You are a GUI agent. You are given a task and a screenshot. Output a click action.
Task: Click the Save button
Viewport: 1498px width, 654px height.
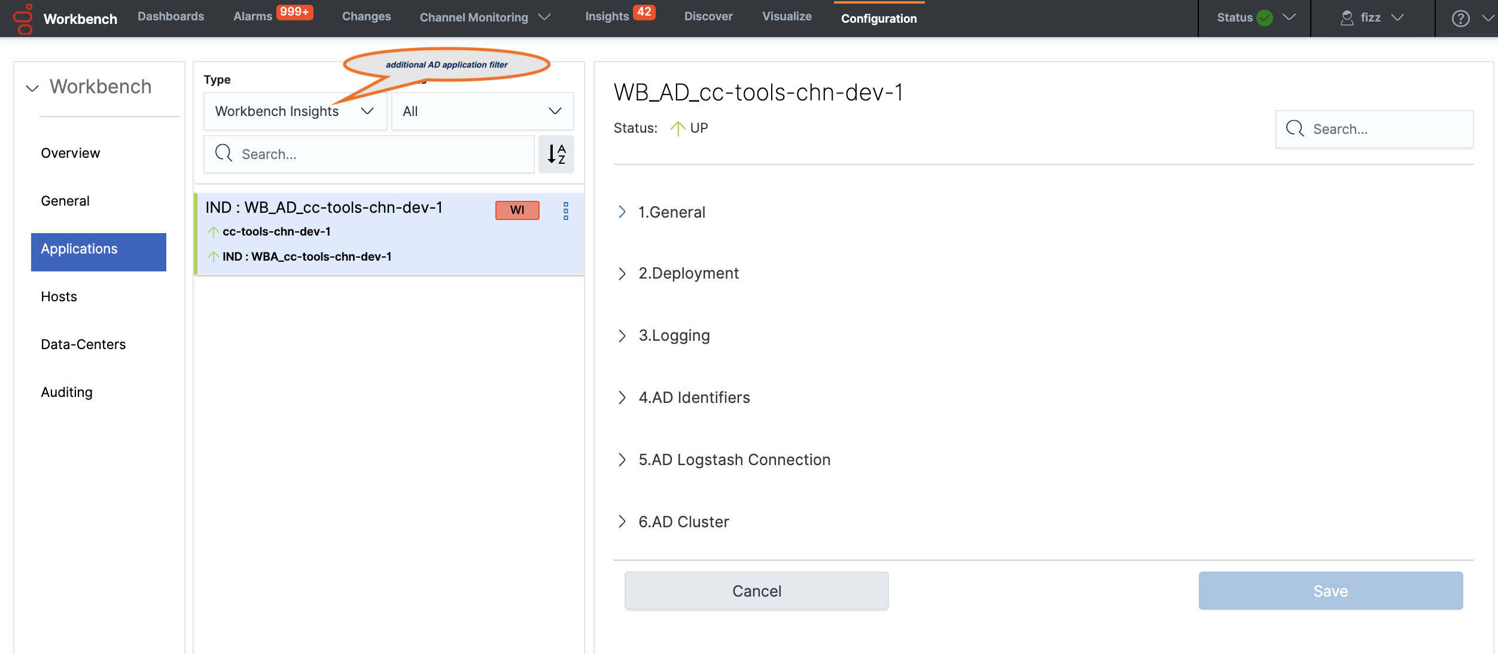tap(1330, 591)
